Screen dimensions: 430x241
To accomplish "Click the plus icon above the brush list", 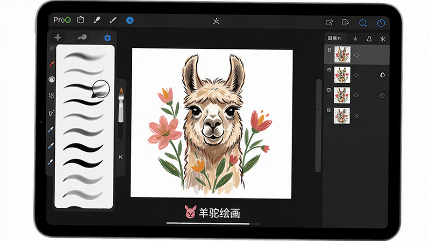I will (x=58, y=38).
